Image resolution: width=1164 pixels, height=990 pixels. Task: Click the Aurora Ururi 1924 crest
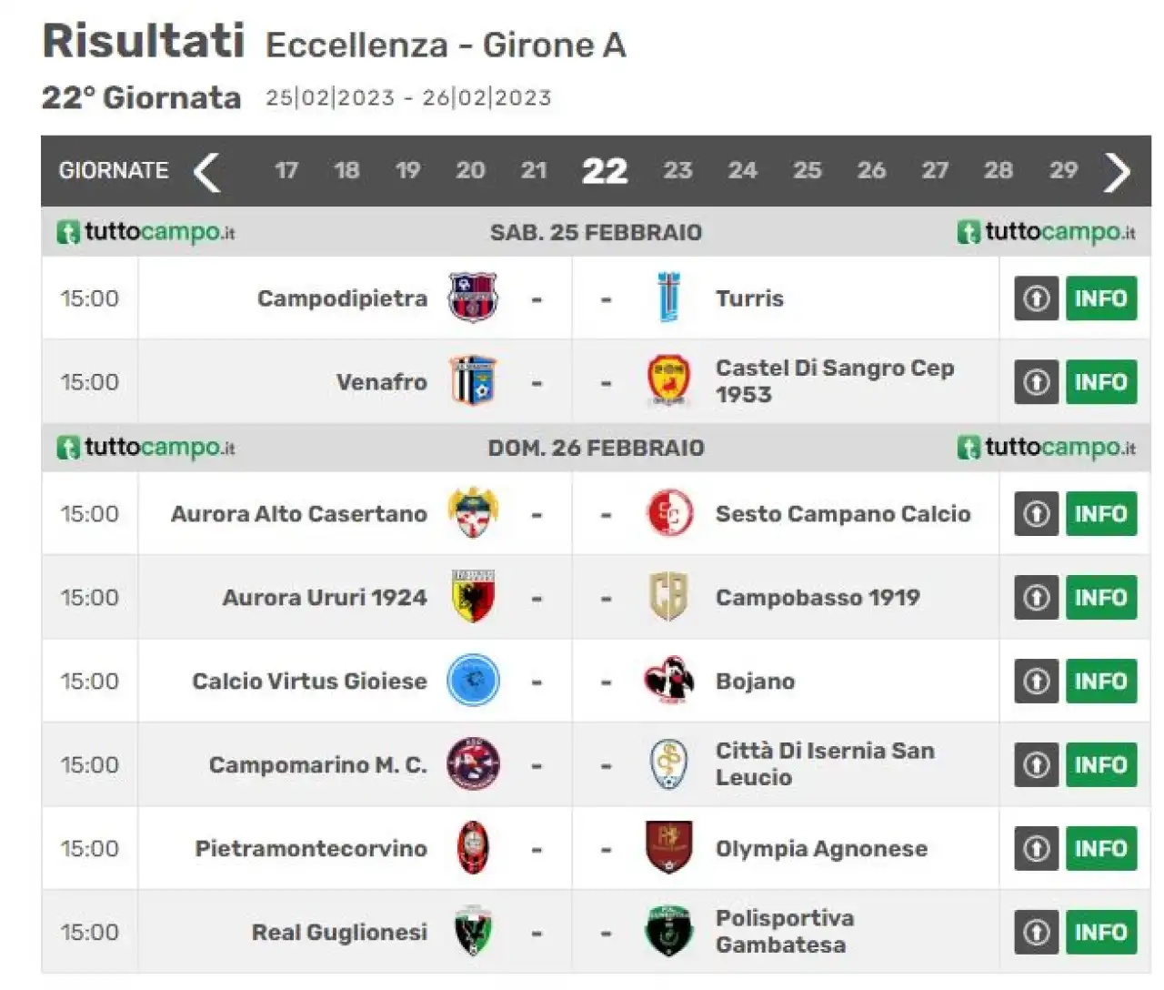(x=473, y=597)
